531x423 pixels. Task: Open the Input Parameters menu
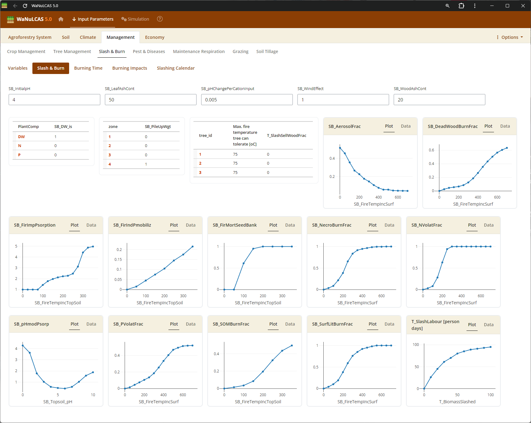click(x=93, y=19)
